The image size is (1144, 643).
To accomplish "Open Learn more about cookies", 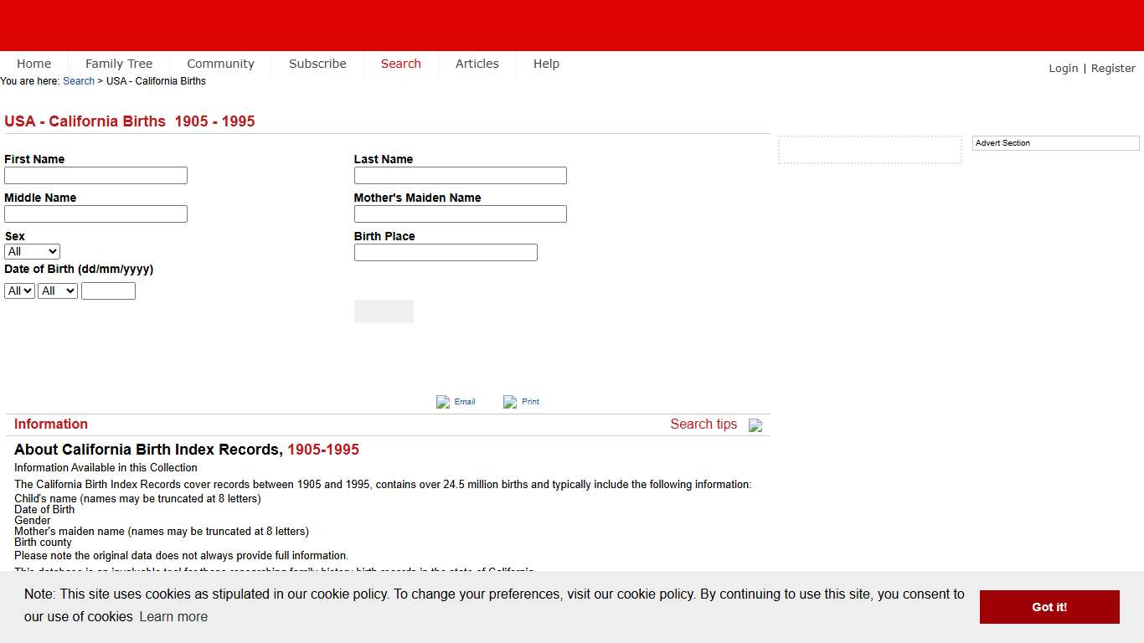I will pos(173,617).
